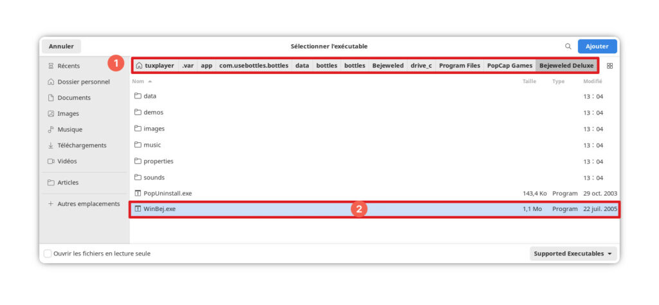Select the sounds folder
The image size is (659, 305).
pos(154,178)
